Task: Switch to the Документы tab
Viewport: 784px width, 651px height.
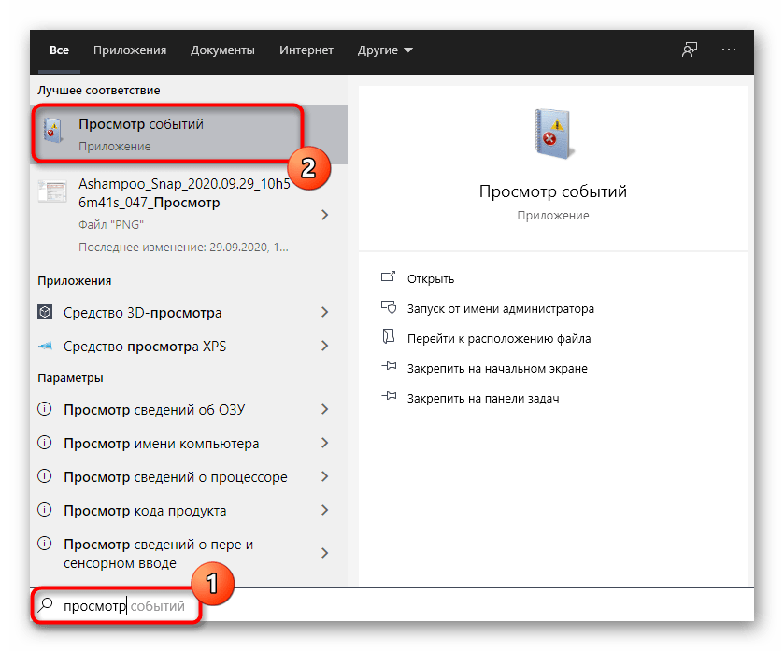Action: point(222,50)
